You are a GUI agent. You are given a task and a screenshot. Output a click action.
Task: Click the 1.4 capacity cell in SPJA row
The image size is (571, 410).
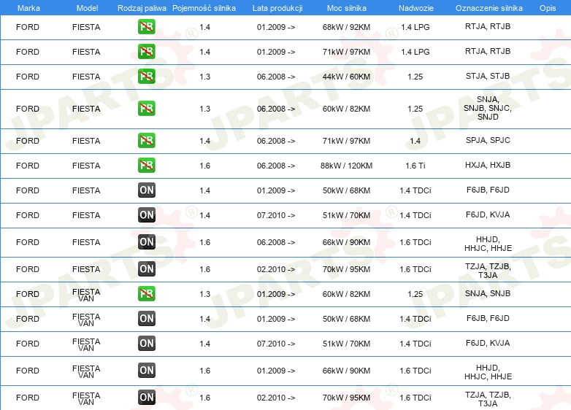(x=204, y=141)
